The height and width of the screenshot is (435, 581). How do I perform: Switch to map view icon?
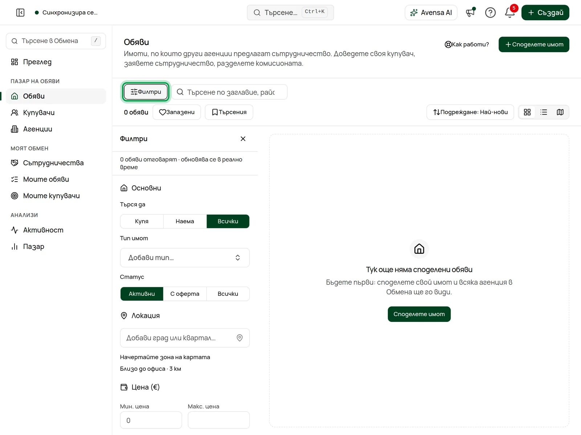560,112
